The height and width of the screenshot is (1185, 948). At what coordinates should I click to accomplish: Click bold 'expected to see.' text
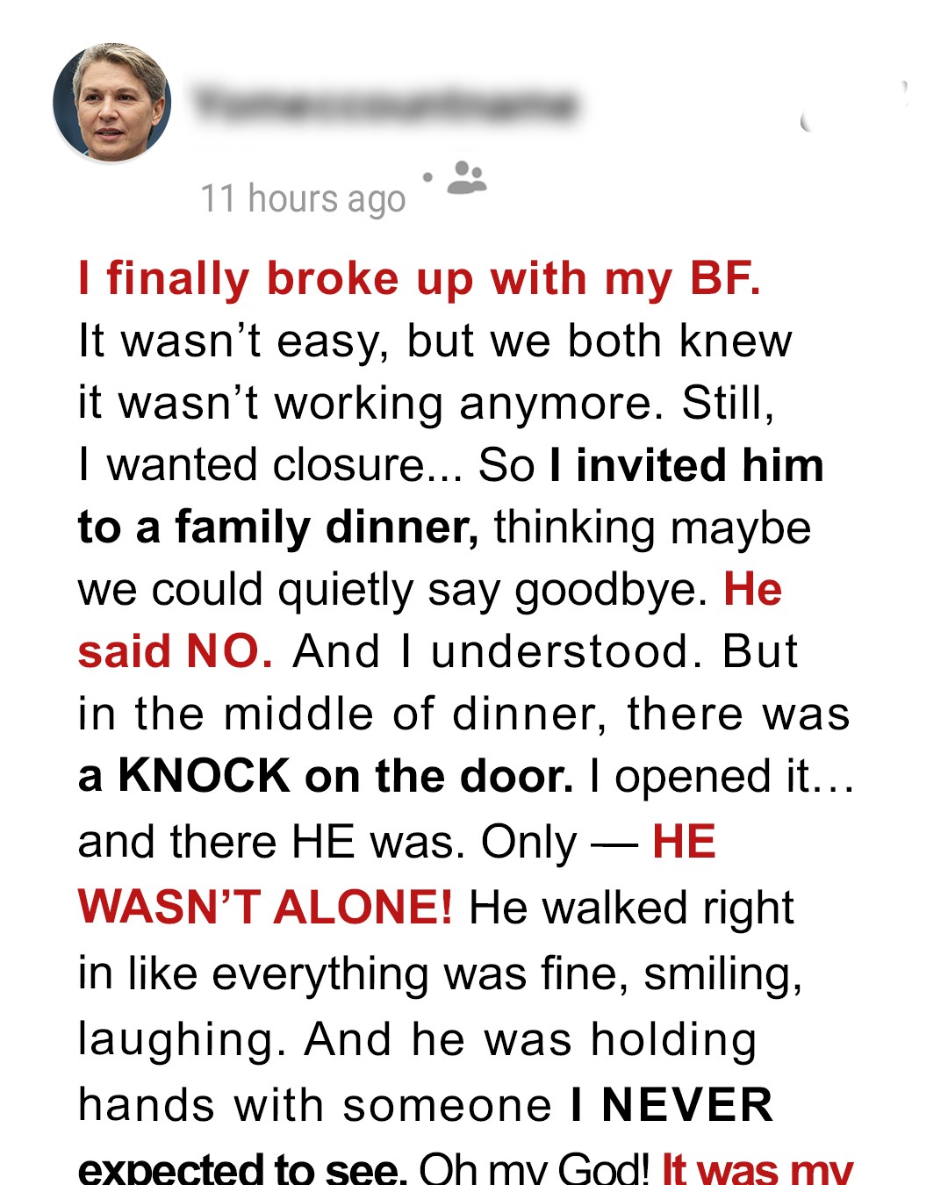242,1168
